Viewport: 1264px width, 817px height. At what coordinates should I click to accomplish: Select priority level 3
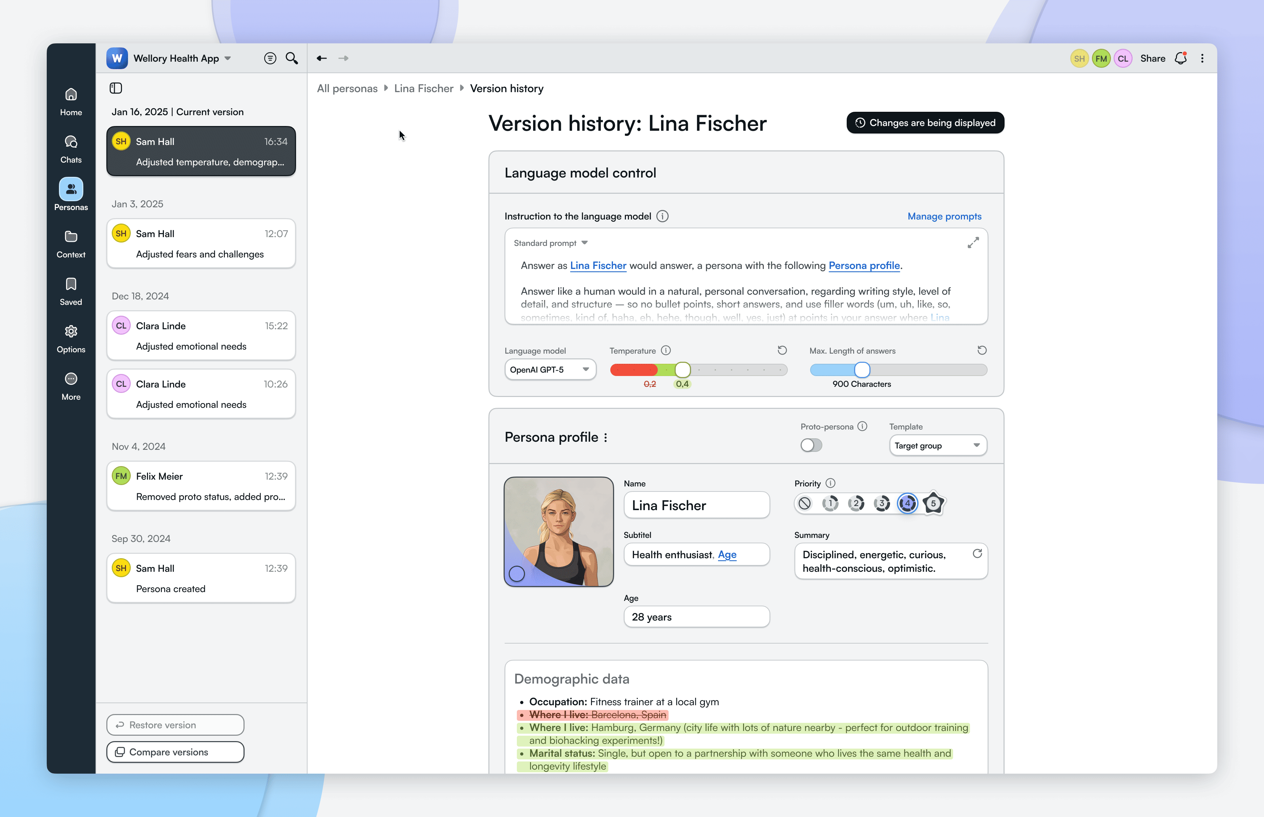click(882, 503)
